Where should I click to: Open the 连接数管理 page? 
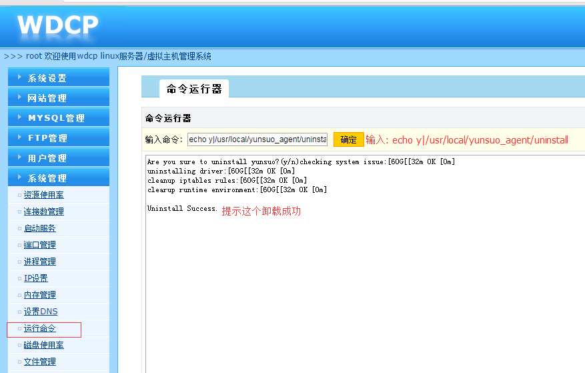click(x=43, y=212)
